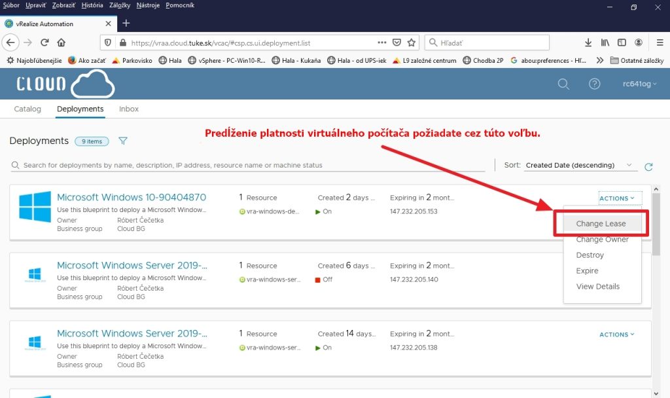Bookmark this page with the star icon

click(x=412, y=43)
